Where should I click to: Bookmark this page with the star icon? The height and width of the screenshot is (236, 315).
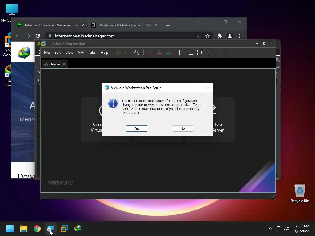208,36
